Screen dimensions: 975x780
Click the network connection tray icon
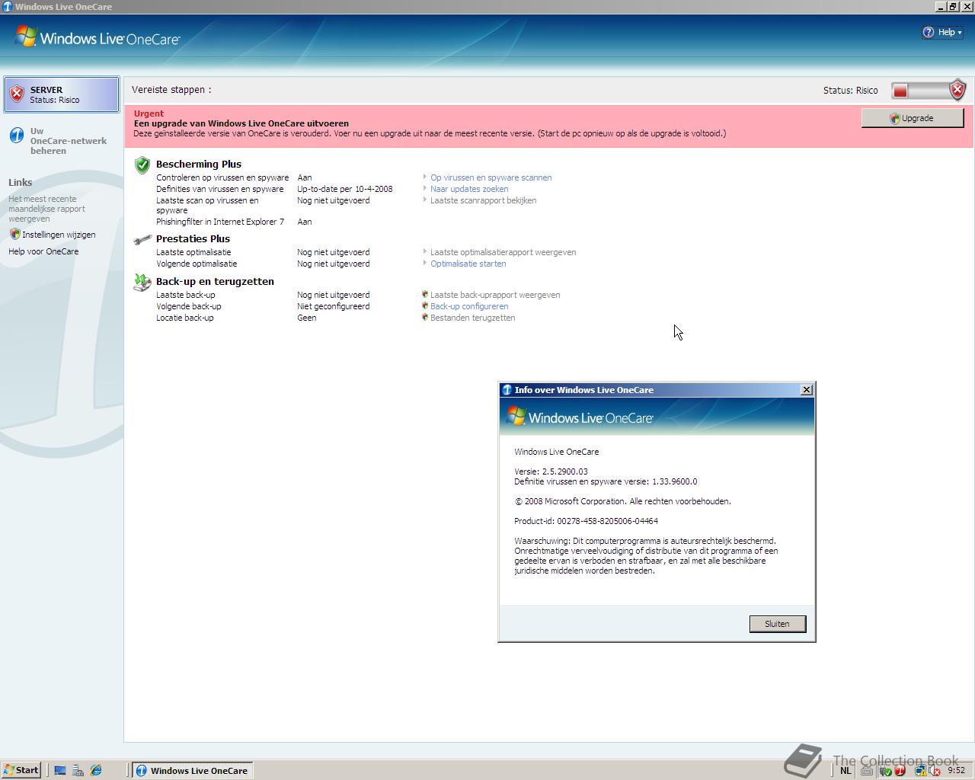pos(921,770)
